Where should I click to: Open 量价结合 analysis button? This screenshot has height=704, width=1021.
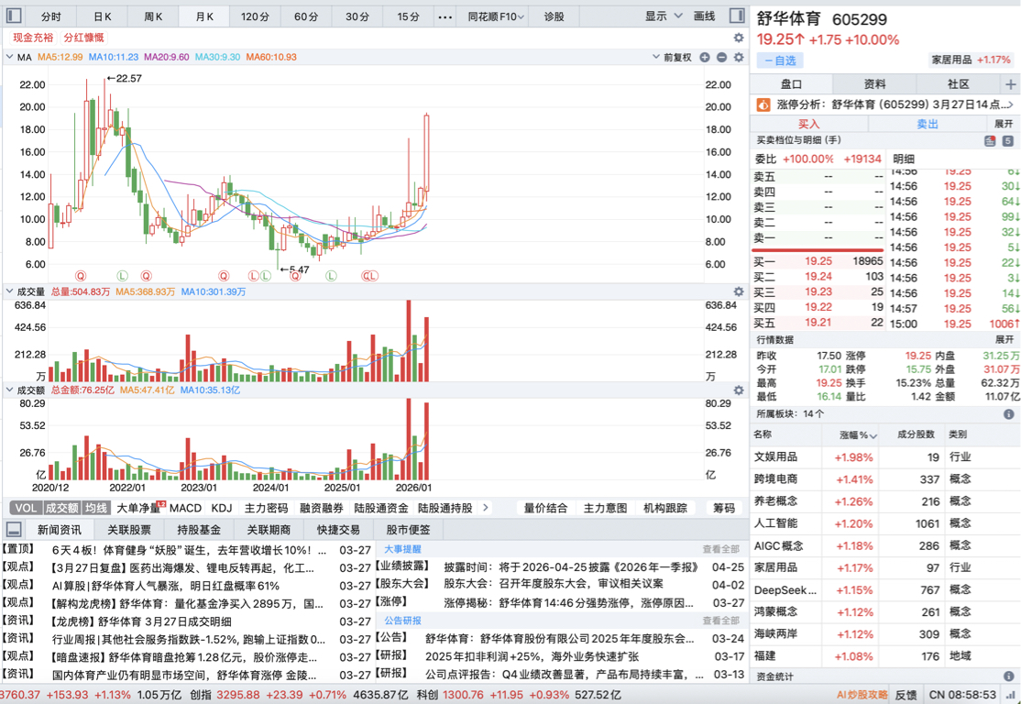(545, 508)
